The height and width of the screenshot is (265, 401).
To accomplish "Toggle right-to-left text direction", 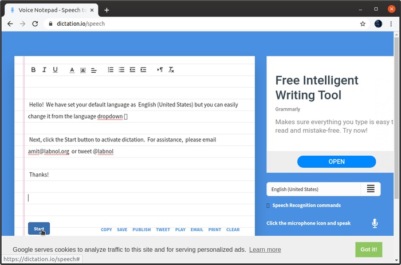I will [160, 70].
